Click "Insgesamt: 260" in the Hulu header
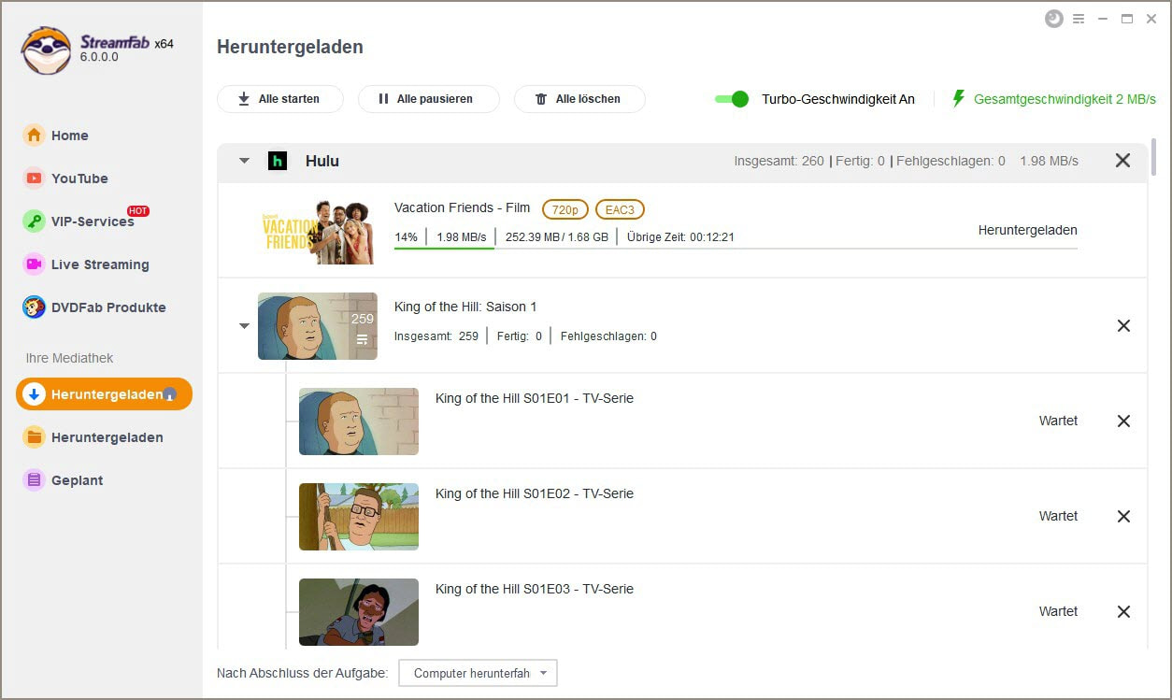The image size is (1172, 700). pyautogui.click(x=779, y=161)
